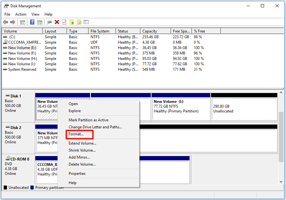286x200 pixels.
Task: Click the disk with magnifier toolbar icon
Action: 49,22
